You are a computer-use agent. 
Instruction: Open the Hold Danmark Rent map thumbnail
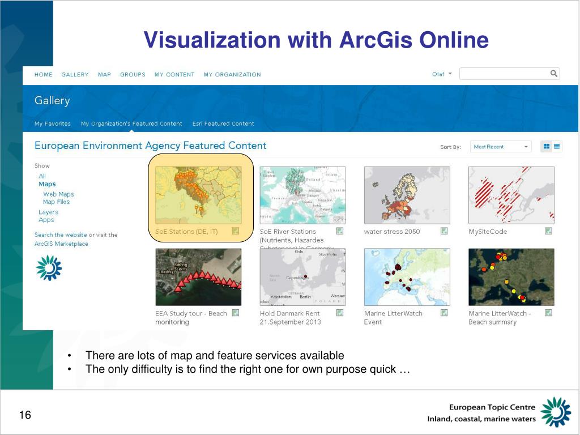(x=302, y=277)
